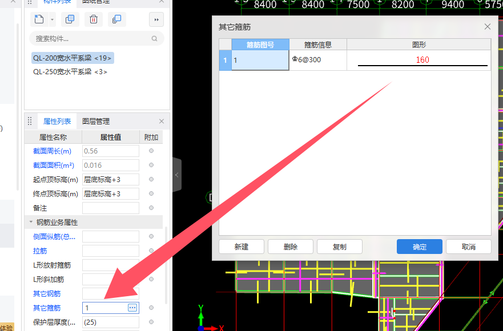503x331 pixels.
Task: Click 删除 button in dialog
Action: click(291, 247)
